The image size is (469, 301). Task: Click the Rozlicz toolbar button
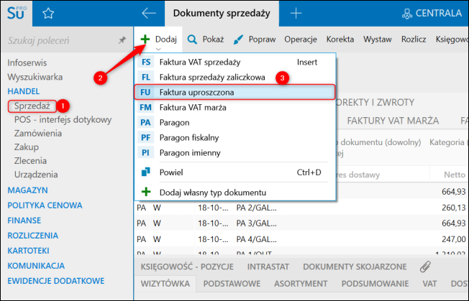click(x=414, y=40)
